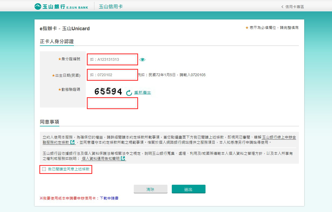Click the 玉山銀行 E.SUN BANK text logo
The height and width of the screenshot is (212, 332).
(66, 7)
